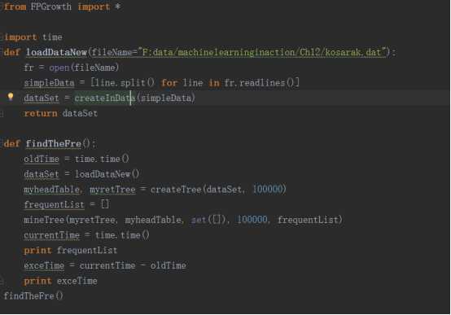Click 'frequentList = []' assignment
The width and height of the screenshot is (451, 315).
click(x=67, y=204)
